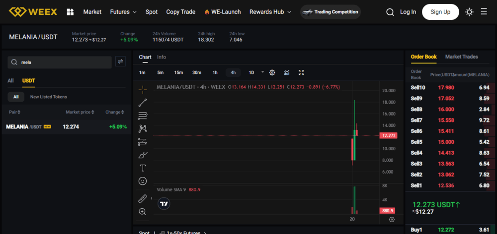Viewport: 497px width, 234px height.
Task: Switch to the Market Trades tab
Action: 462,57
